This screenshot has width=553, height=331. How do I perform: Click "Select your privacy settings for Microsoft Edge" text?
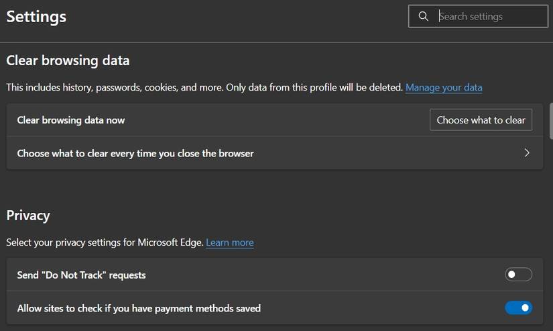click(105, 242)
